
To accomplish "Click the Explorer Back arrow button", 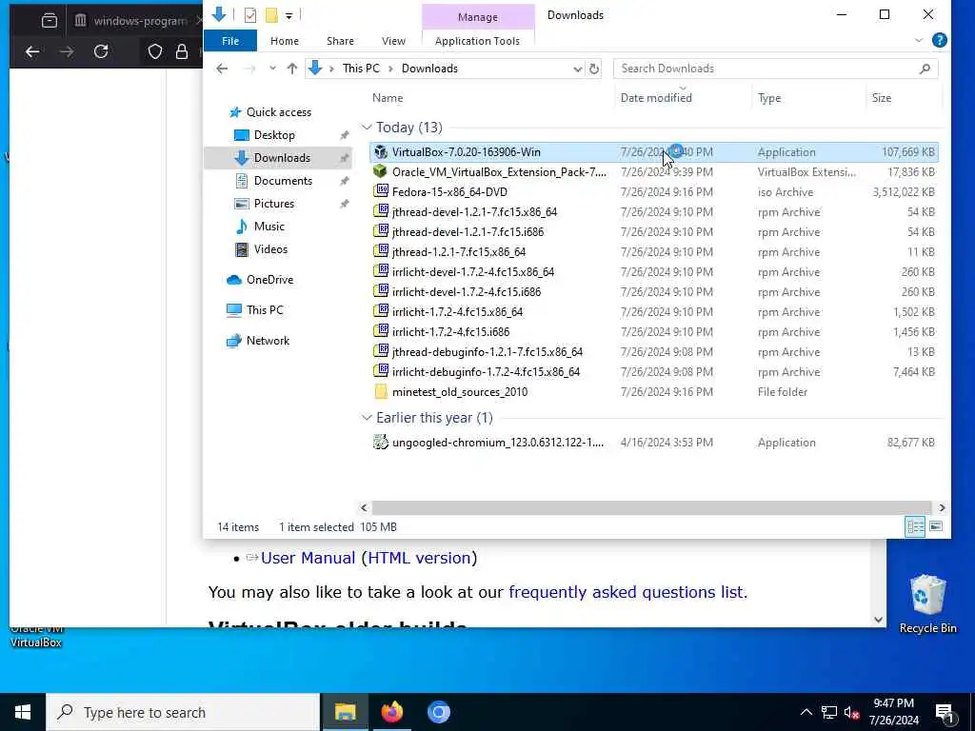I will coord(222,69).
